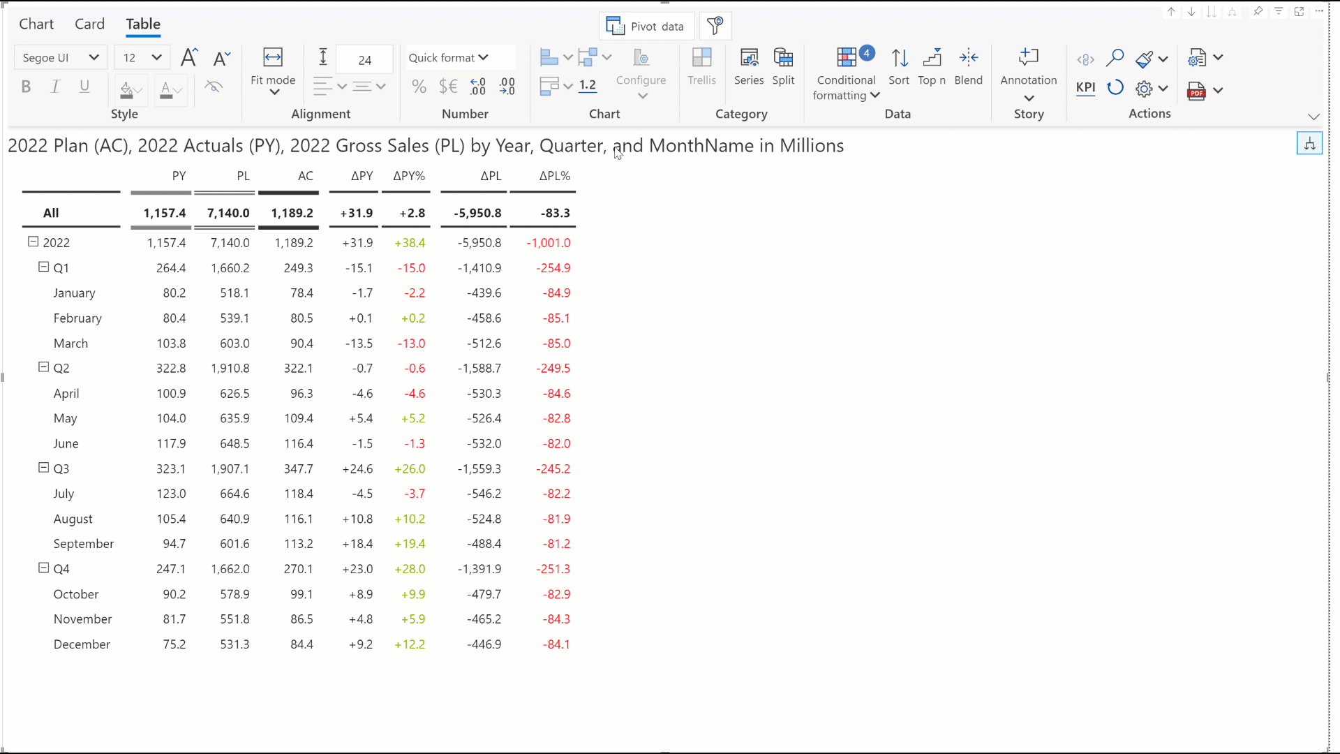
Task: Toggle italic text formatting
Action: [x=55, y=87]
